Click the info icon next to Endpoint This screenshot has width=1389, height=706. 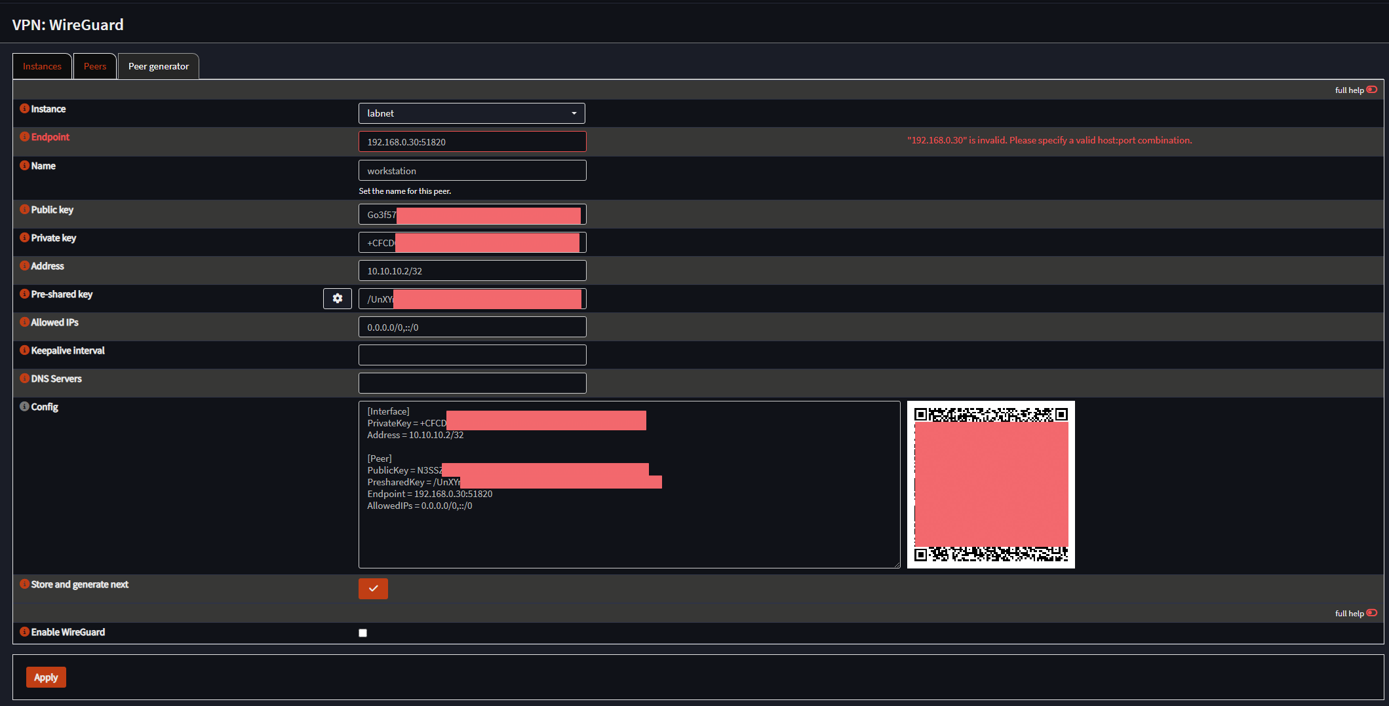(24, 137)
